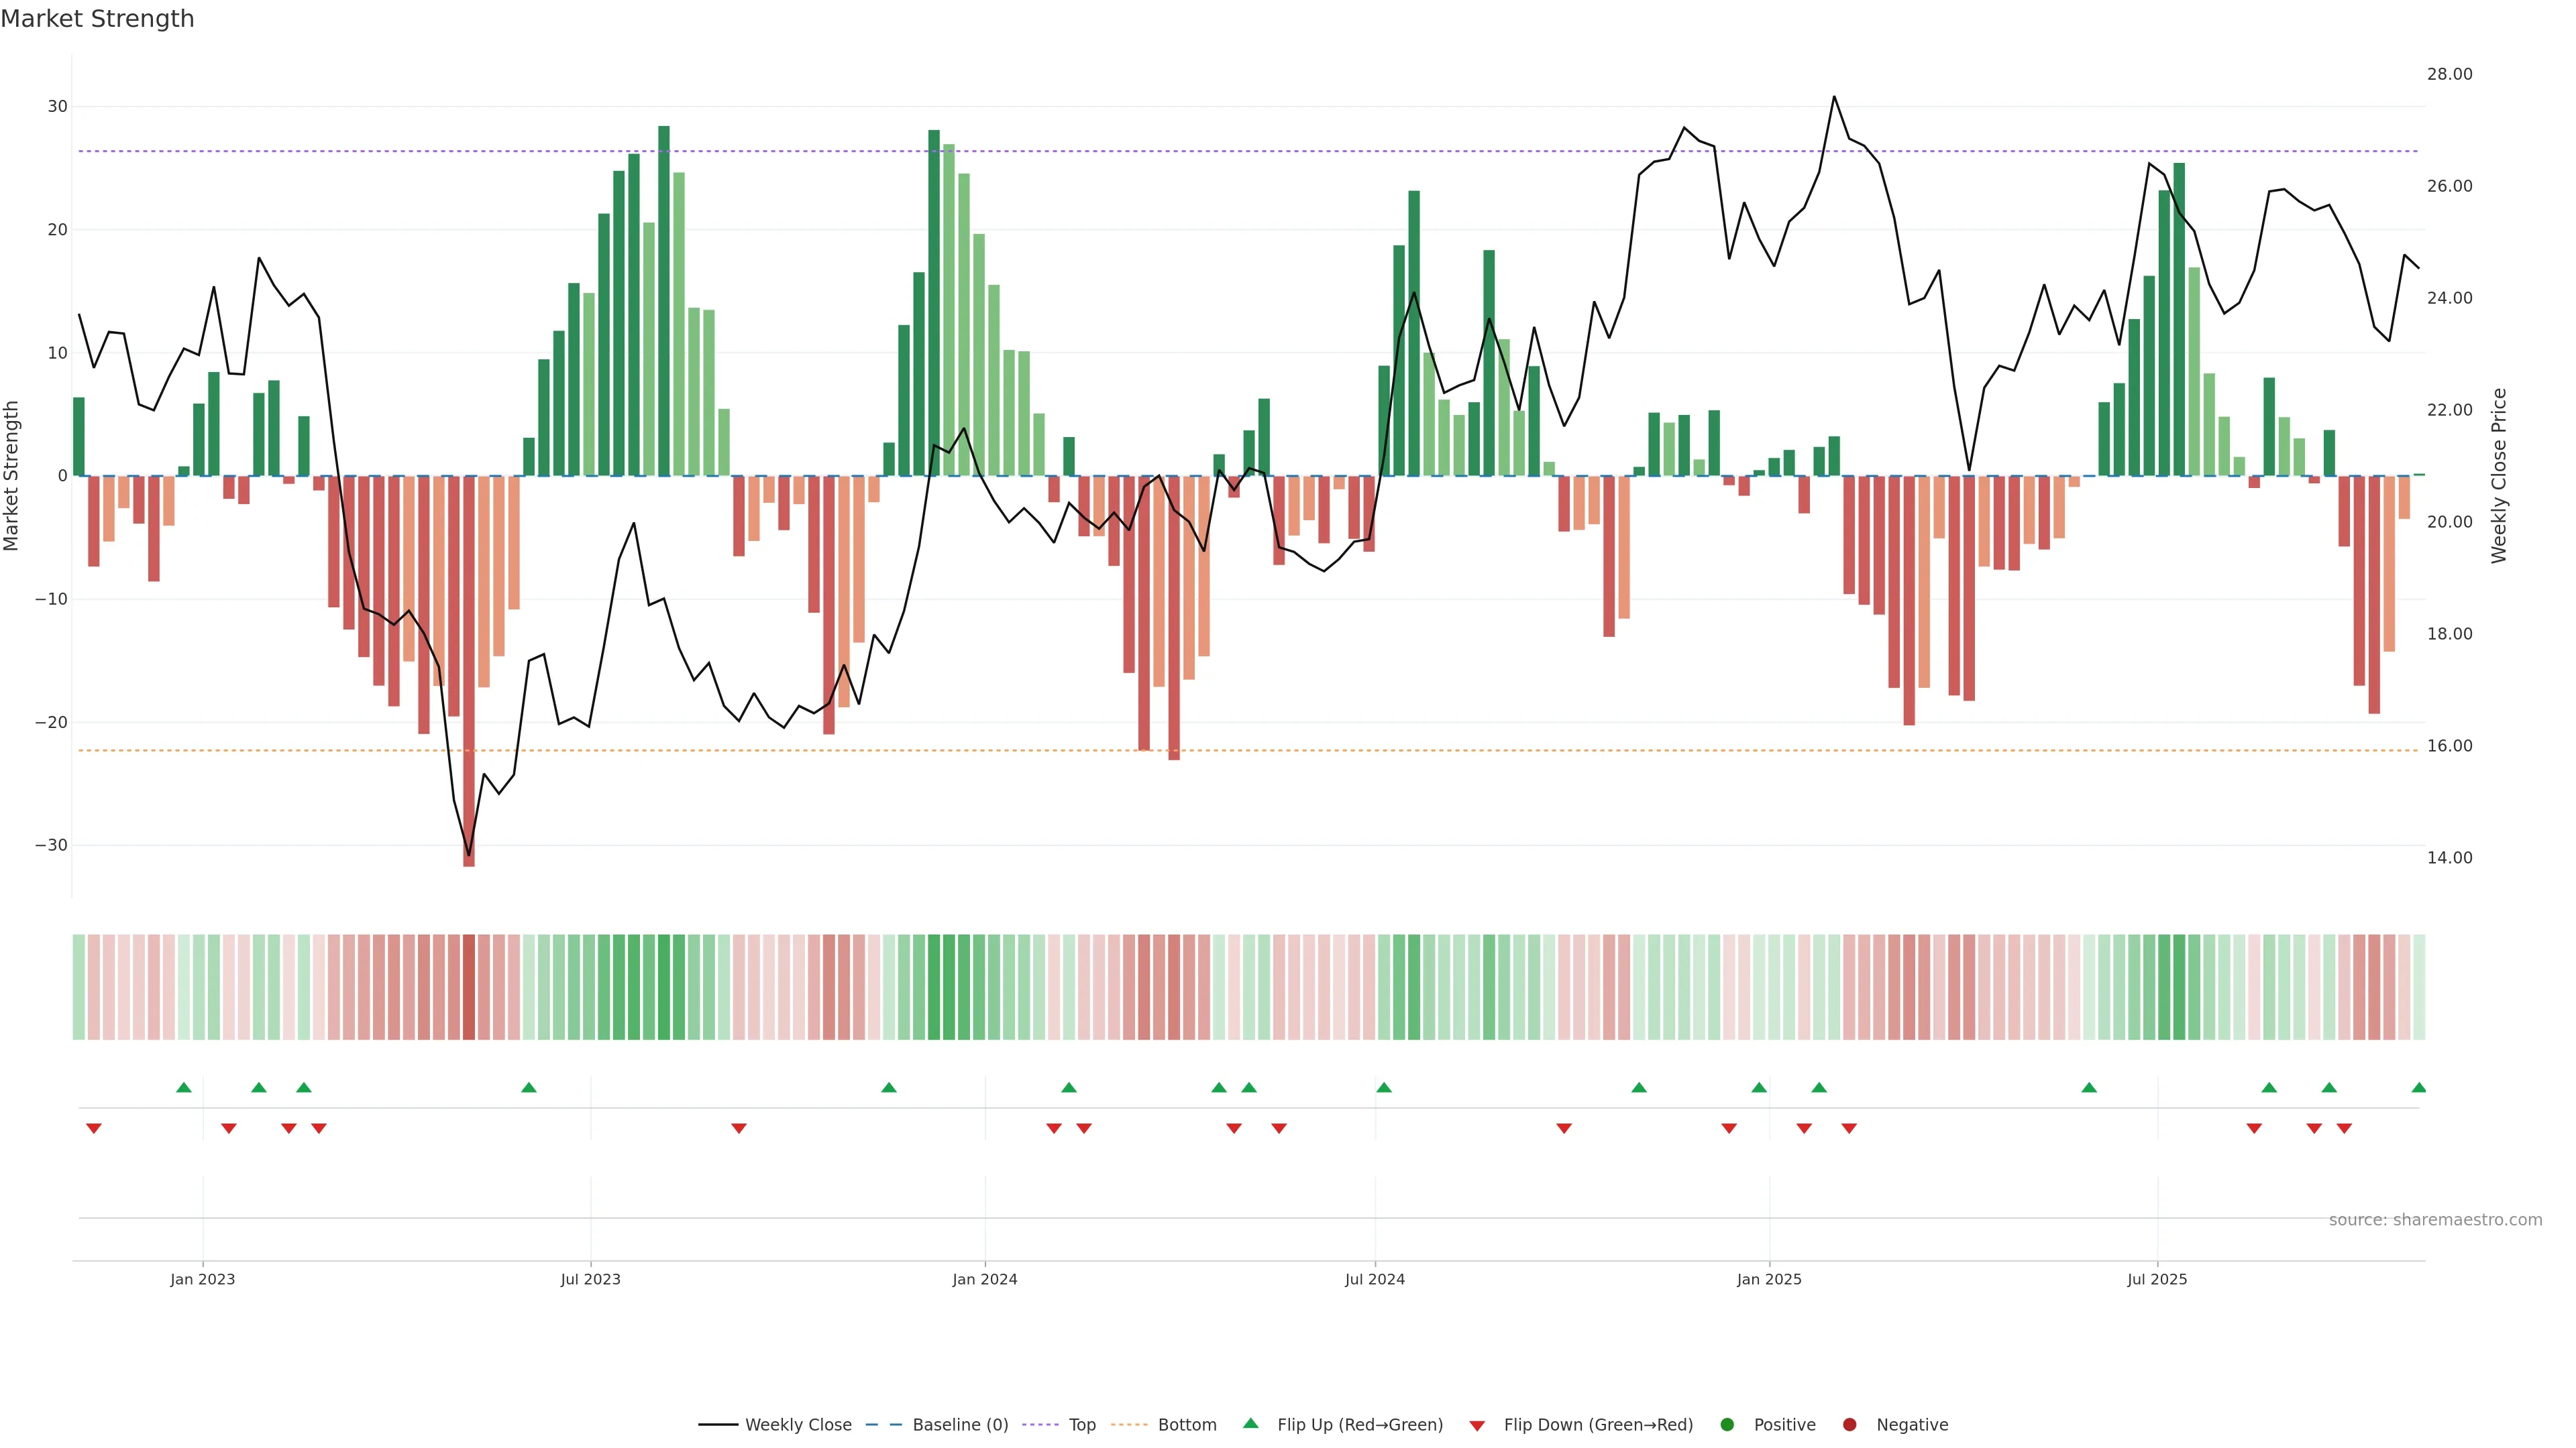Screen dimensions: 2576x1448
Task: Click Positive green circle legend icon
Action: tap(1727, 1424)
